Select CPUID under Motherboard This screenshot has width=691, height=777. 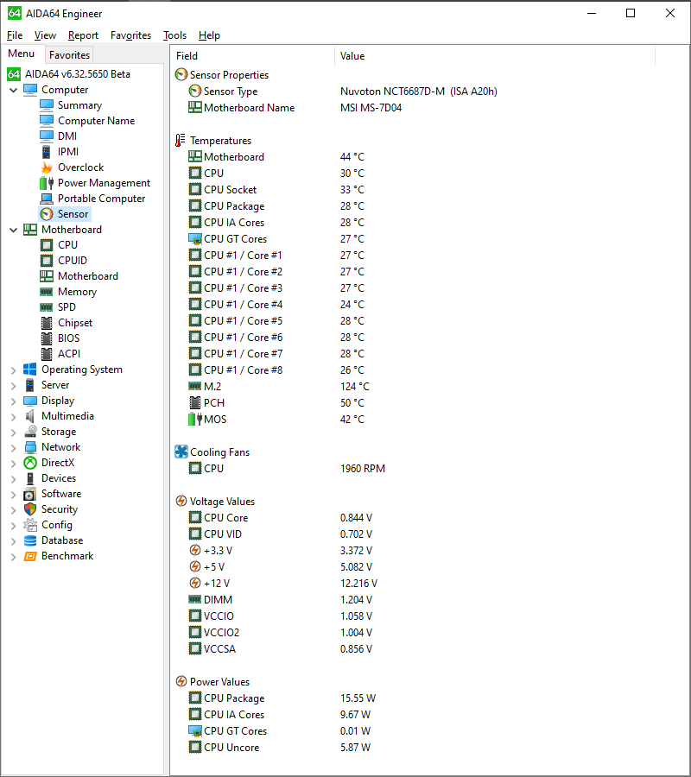(73, 261)
